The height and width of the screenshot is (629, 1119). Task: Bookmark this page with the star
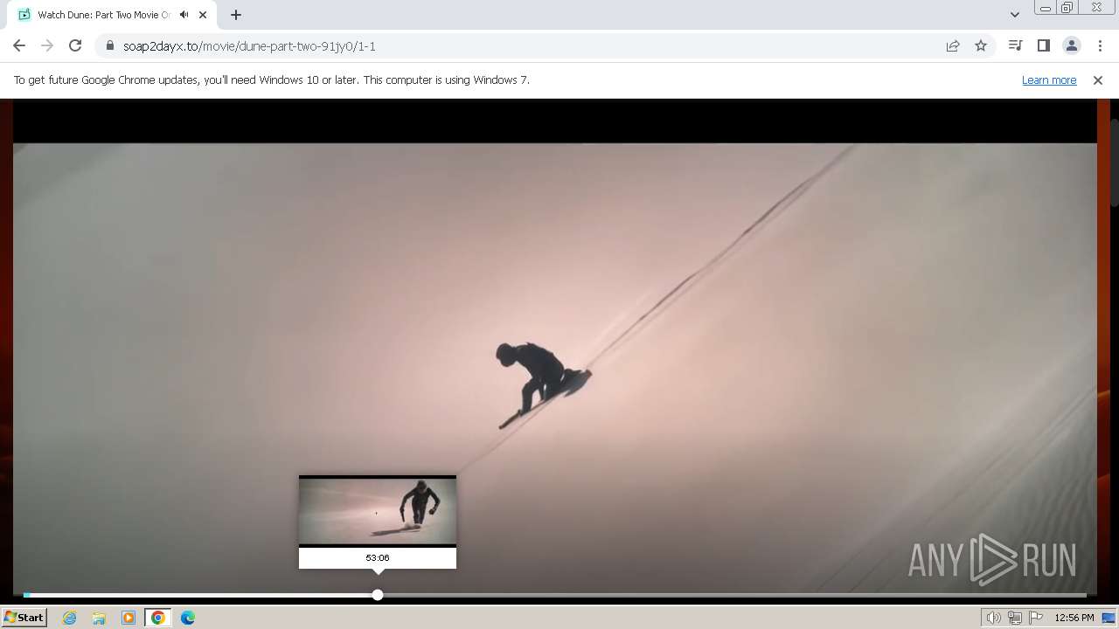coord(981,46)
